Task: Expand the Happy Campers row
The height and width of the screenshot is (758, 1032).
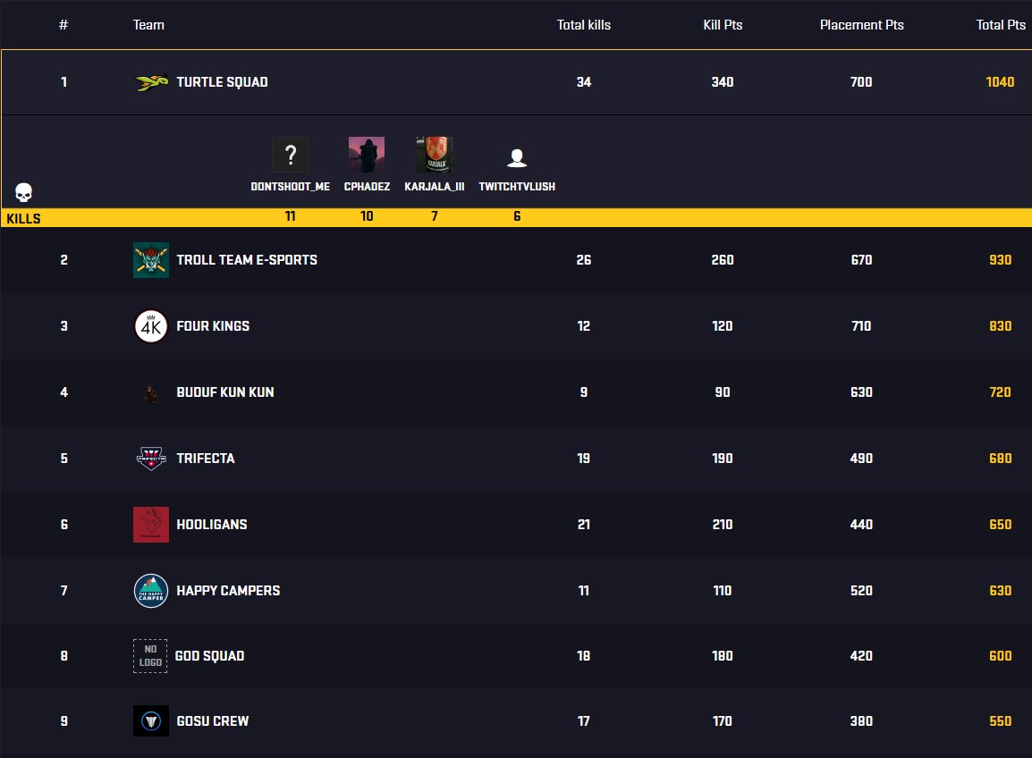Action: pos(516,590)
